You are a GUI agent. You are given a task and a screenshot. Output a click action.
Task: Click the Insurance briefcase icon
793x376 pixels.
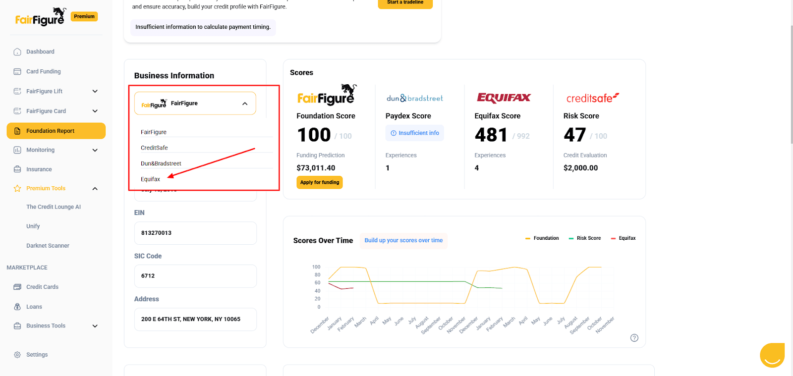point(17,169)
